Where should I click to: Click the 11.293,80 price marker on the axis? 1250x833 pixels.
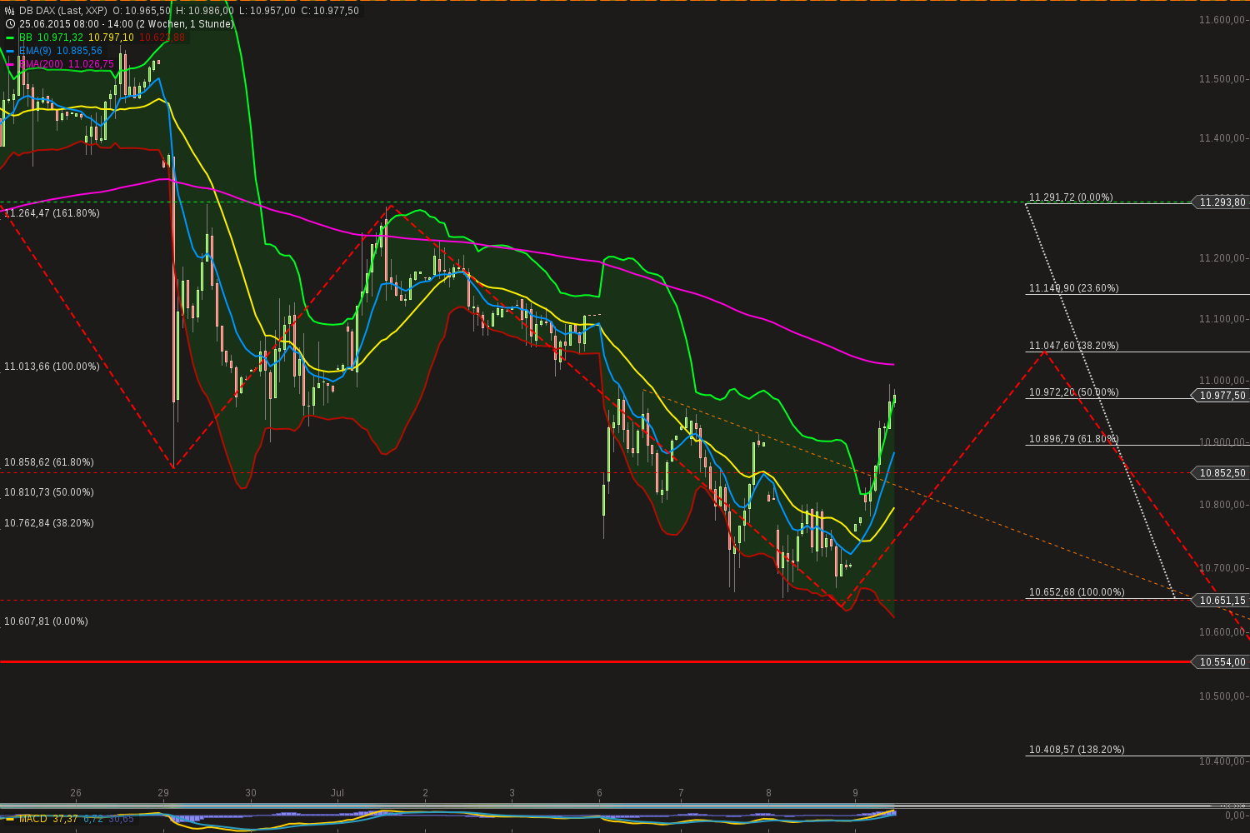click(1221, 202)
